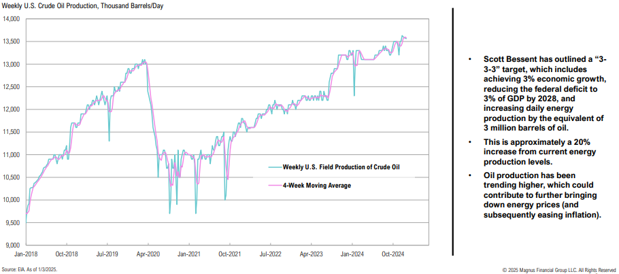Image resolution: width=619 pixels, height=274 pixels.
Task: Click the Oct-2024 x-axis label
Action: (x=393, y=253)
